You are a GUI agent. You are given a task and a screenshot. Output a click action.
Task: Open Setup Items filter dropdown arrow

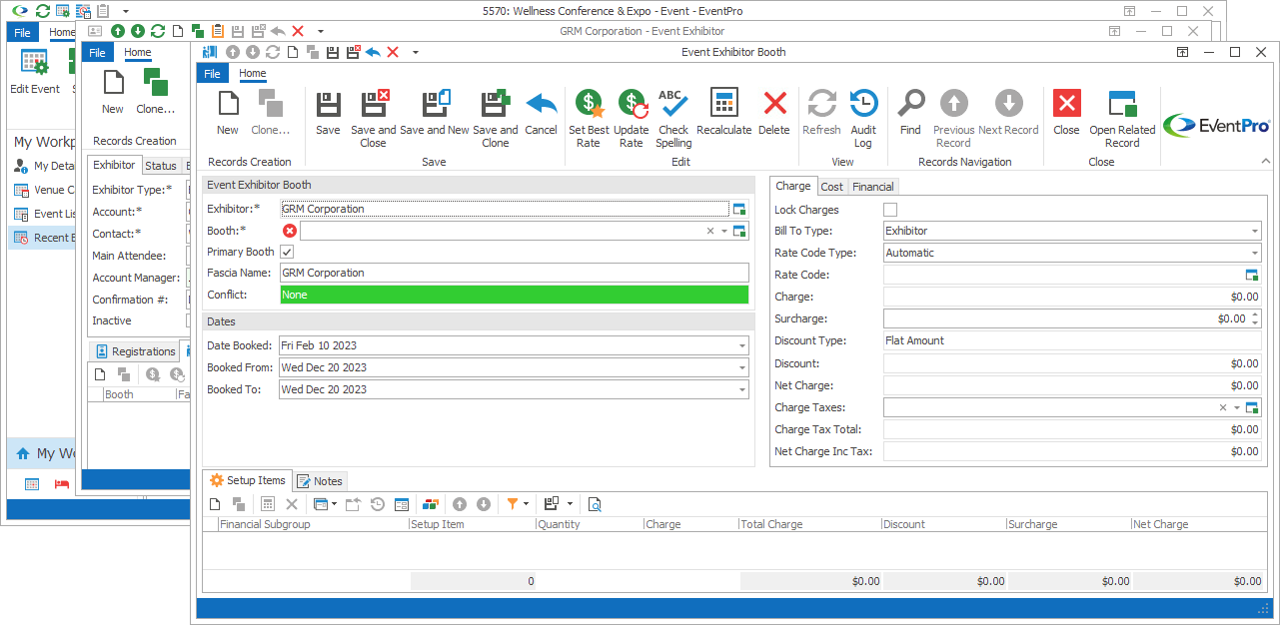click(526, 504)
